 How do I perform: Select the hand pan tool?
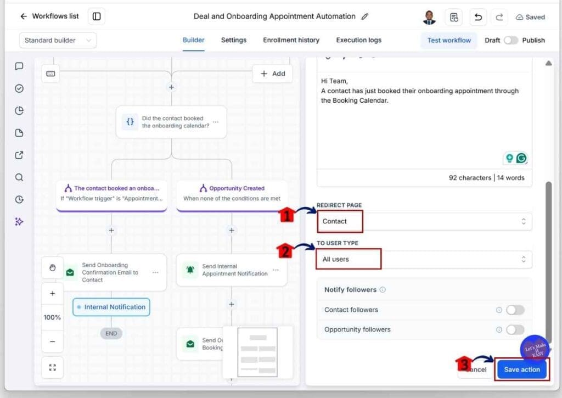[52, 267]
